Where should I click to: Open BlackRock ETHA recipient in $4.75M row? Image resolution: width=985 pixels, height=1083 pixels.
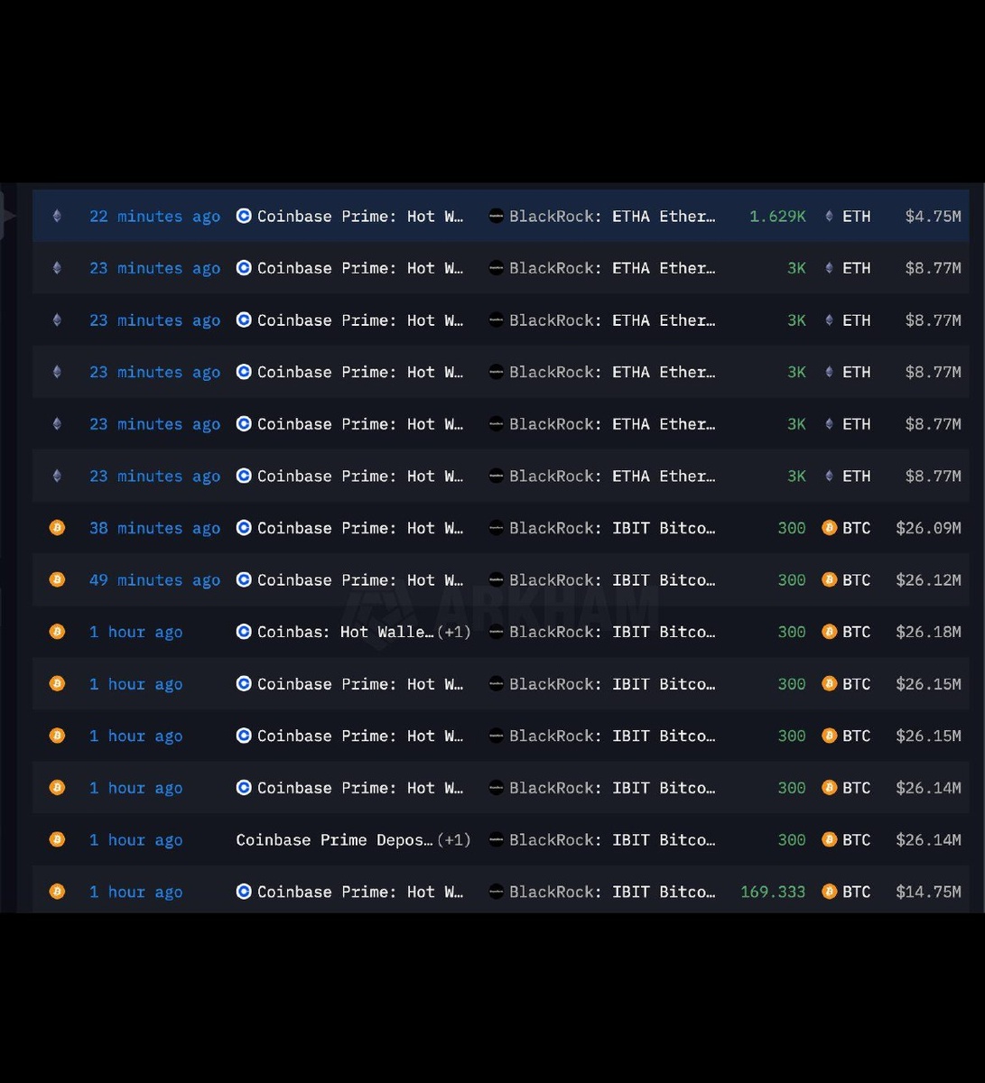pos(612,217)
